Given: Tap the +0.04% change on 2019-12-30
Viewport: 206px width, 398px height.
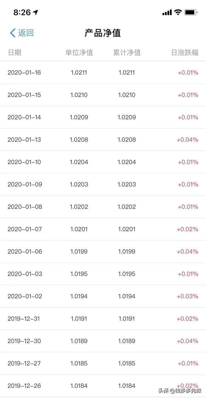Looking at the screenshot, I should pyautogui.click(x=187, y=341).
